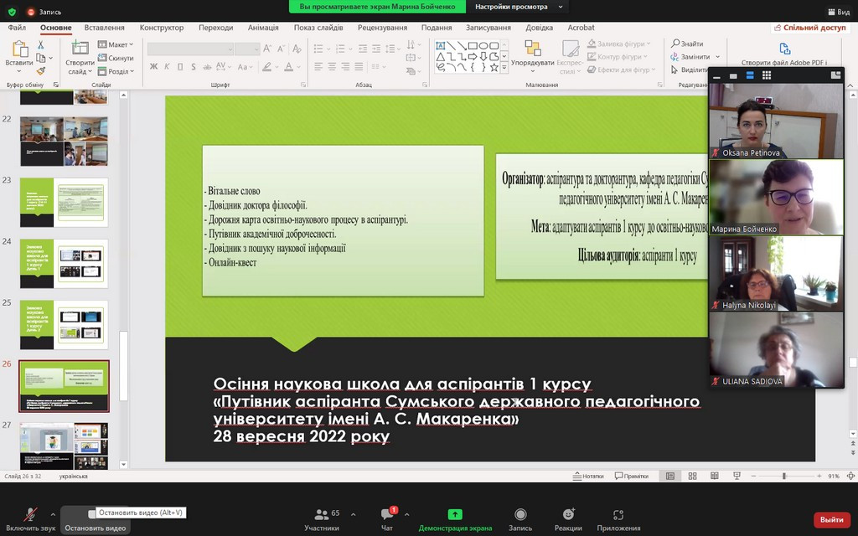This screenshot has height=536, width=858.
Task: Toggle Bold (Ж) formatting
Action: pos(154,67)
